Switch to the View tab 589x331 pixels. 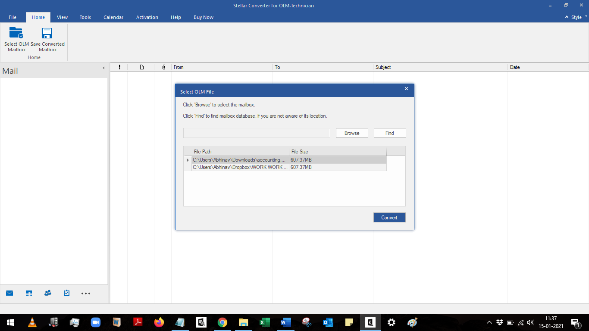click(x=63, y=17)
